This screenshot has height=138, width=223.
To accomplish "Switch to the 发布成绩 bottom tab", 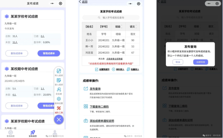I will click(x=33, y=134).
